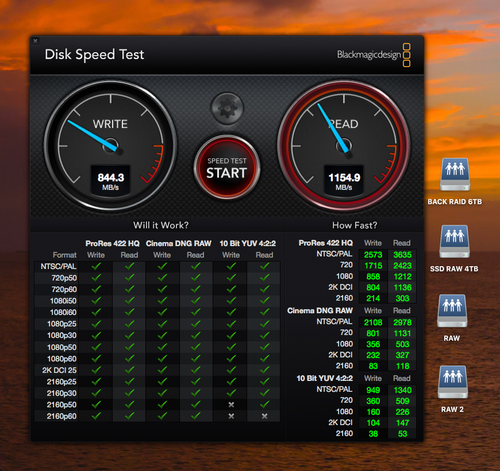Click ProRes 422 HQ write checkmark for 2160p60
This screenshot has height=471, width=500.
[x=96, y=416]
